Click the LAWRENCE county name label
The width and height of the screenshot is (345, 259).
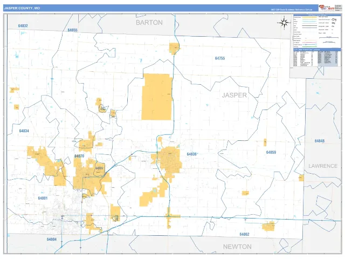(323, 166)
